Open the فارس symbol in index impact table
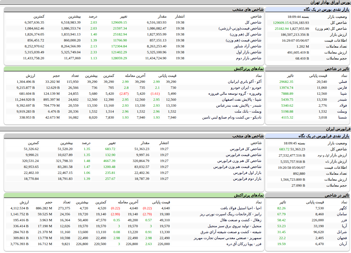 343,88
